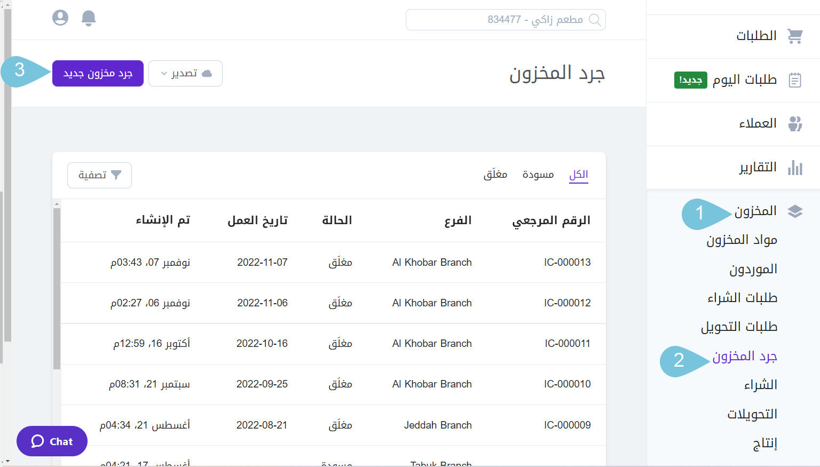
Task: Open the user profile icon
Action: 60,17
